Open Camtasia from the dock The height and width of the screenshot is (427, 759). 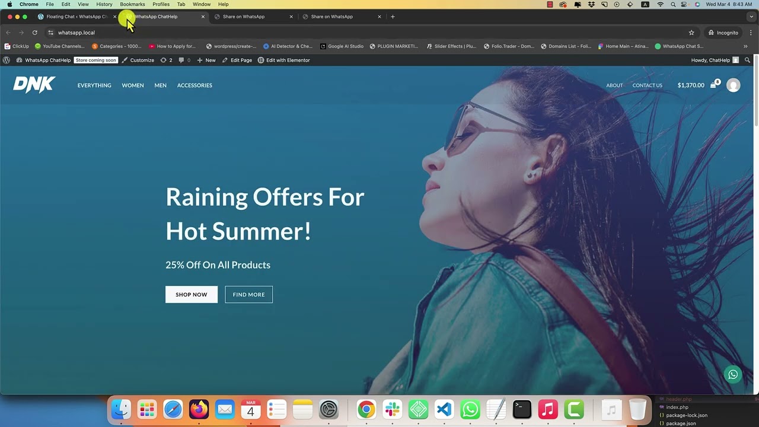pos(574,409)
